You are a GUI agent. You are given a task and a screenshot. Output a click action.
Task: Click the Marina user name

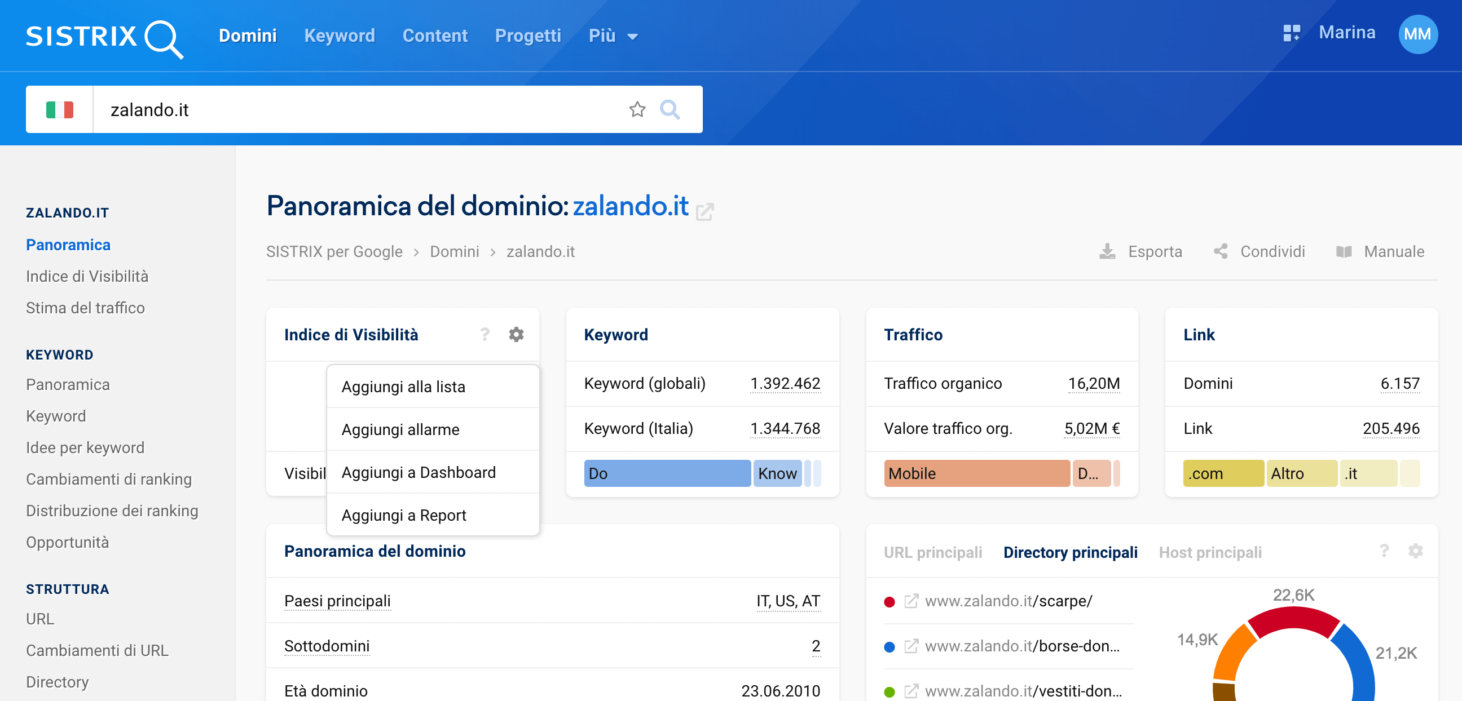(x=1347, y=33)
